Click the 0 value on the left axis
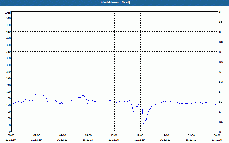This screenshot has width=229, height=143. coord(10,132)
